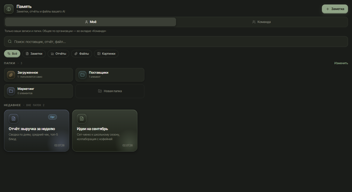Screen dimensions: 352x192
Task: Open the Загруженное folder
Action: [x=38, y=75]
